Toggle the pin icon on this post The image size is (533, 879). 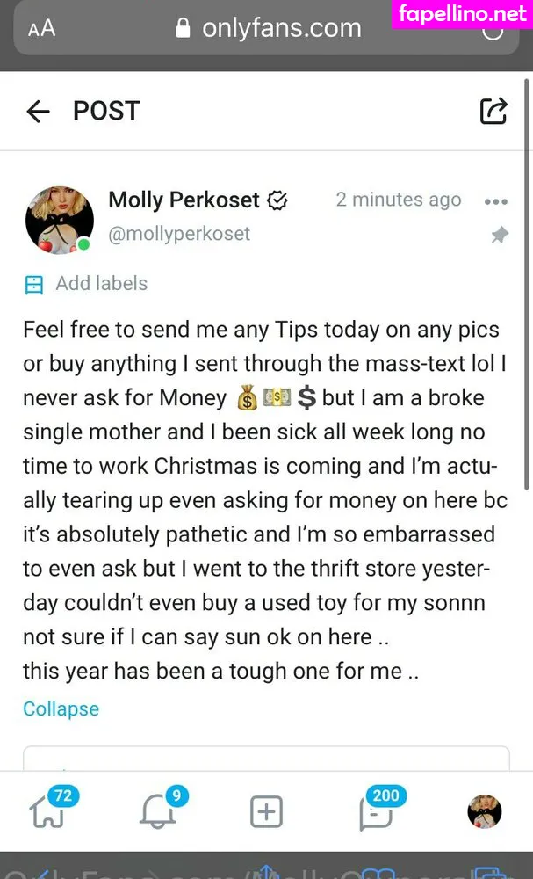(500, 235)
